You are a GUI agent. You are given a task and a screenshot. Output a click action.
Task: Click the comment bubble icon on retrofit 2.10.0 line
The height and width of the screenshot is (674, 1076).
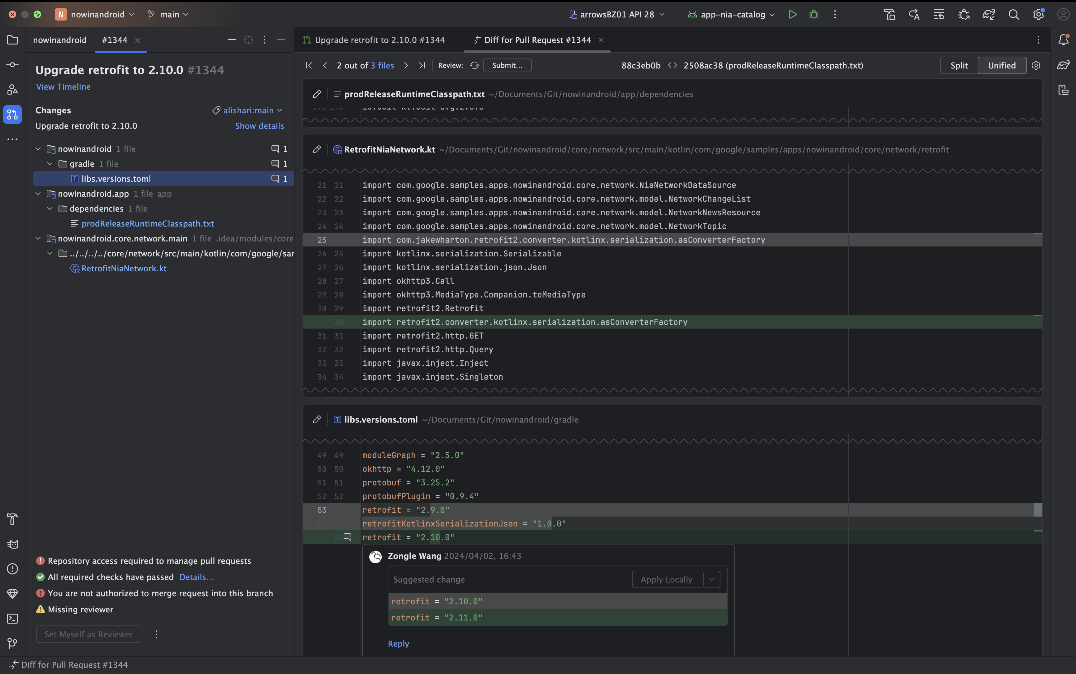pyautogui.click(x=348, y=537)
